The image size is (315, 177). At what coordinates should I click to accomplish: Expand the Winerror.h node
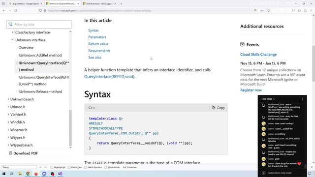pyautogui.click(x=8, y=130)
